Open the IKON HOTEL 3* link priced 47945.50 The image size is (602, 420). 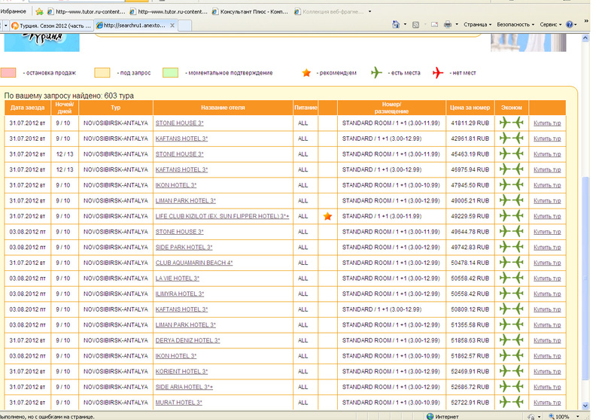(x=176, y=185)
